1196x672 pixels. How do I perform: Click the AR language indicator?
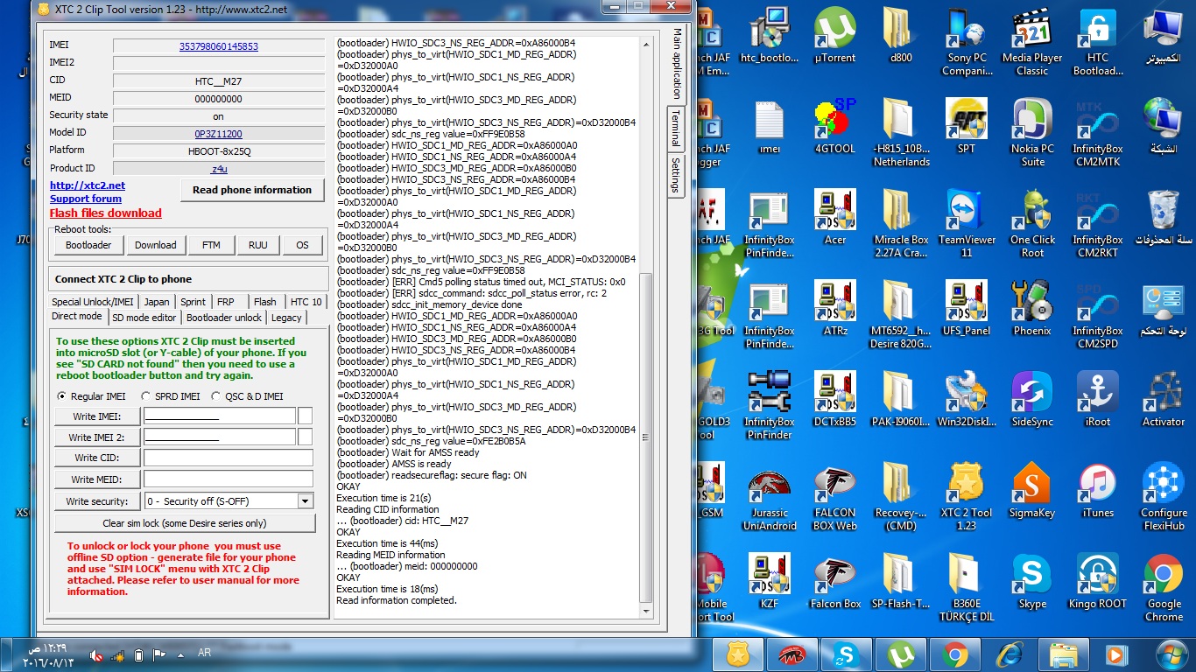204,654
